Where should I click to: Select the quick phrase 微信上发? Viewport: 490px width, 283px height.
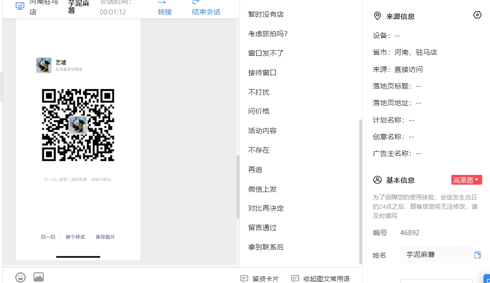[262, 189]
